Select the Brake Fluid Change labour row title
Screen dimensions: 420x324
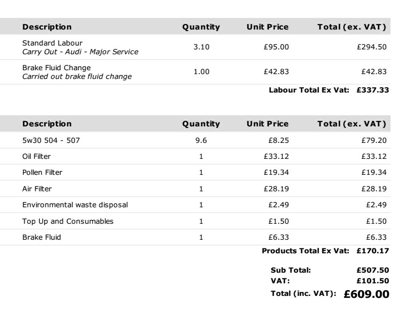[x=57, y=67]
